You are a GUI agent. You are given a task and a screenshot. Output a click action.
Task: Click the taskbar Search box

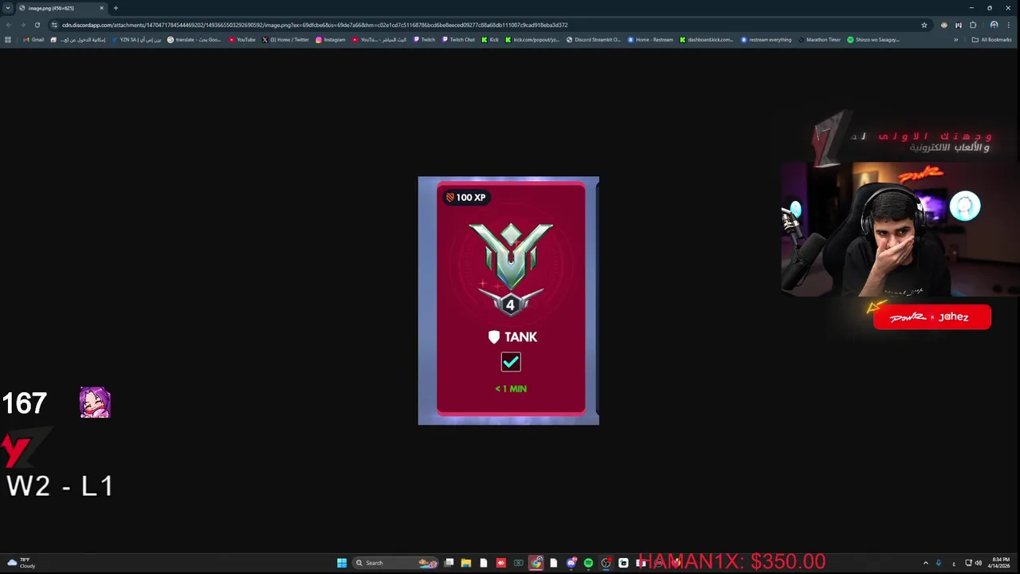click(x=396, y=563)
